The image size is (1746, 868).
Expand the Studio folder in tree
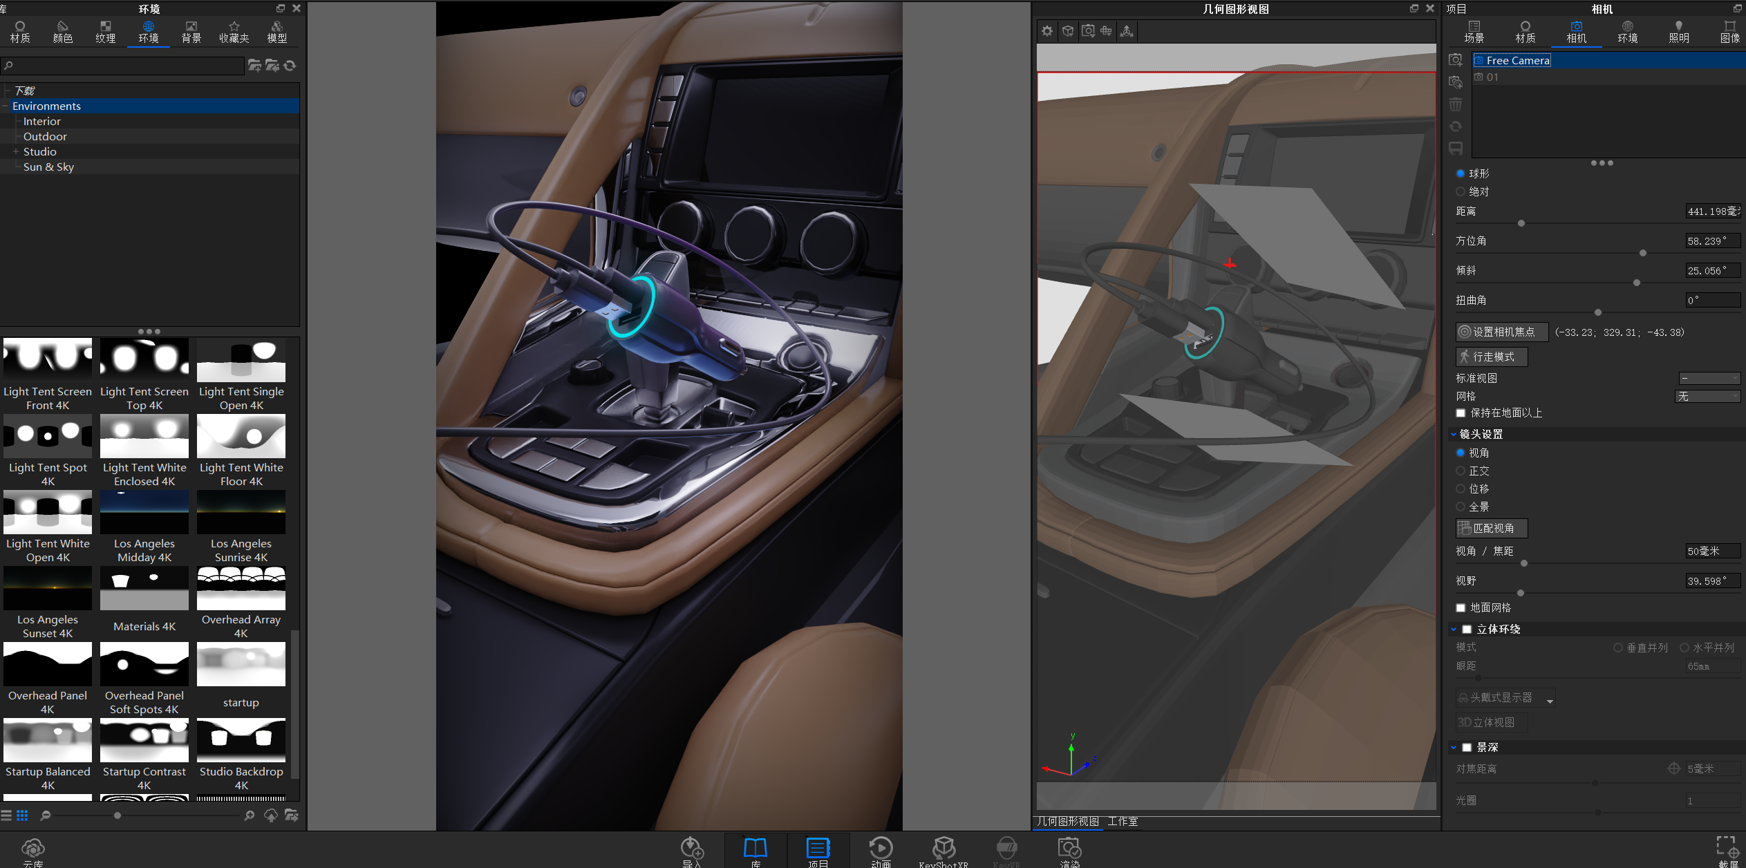[15, 151]
